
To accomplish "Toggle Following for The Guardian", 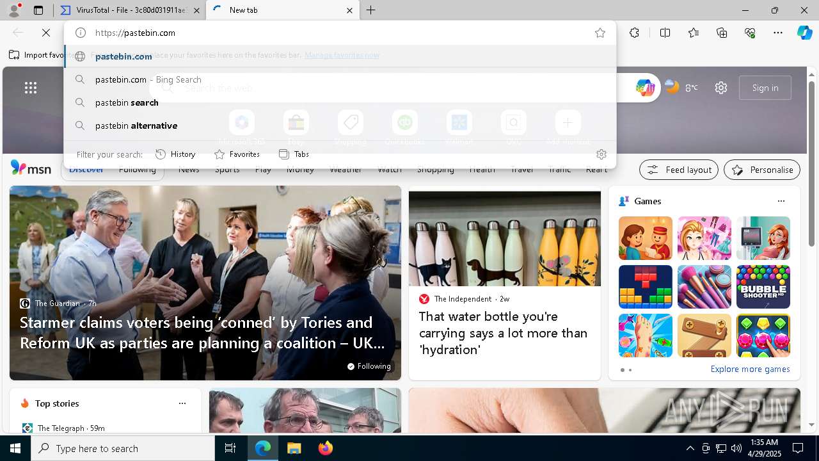I will coord(369,366).
